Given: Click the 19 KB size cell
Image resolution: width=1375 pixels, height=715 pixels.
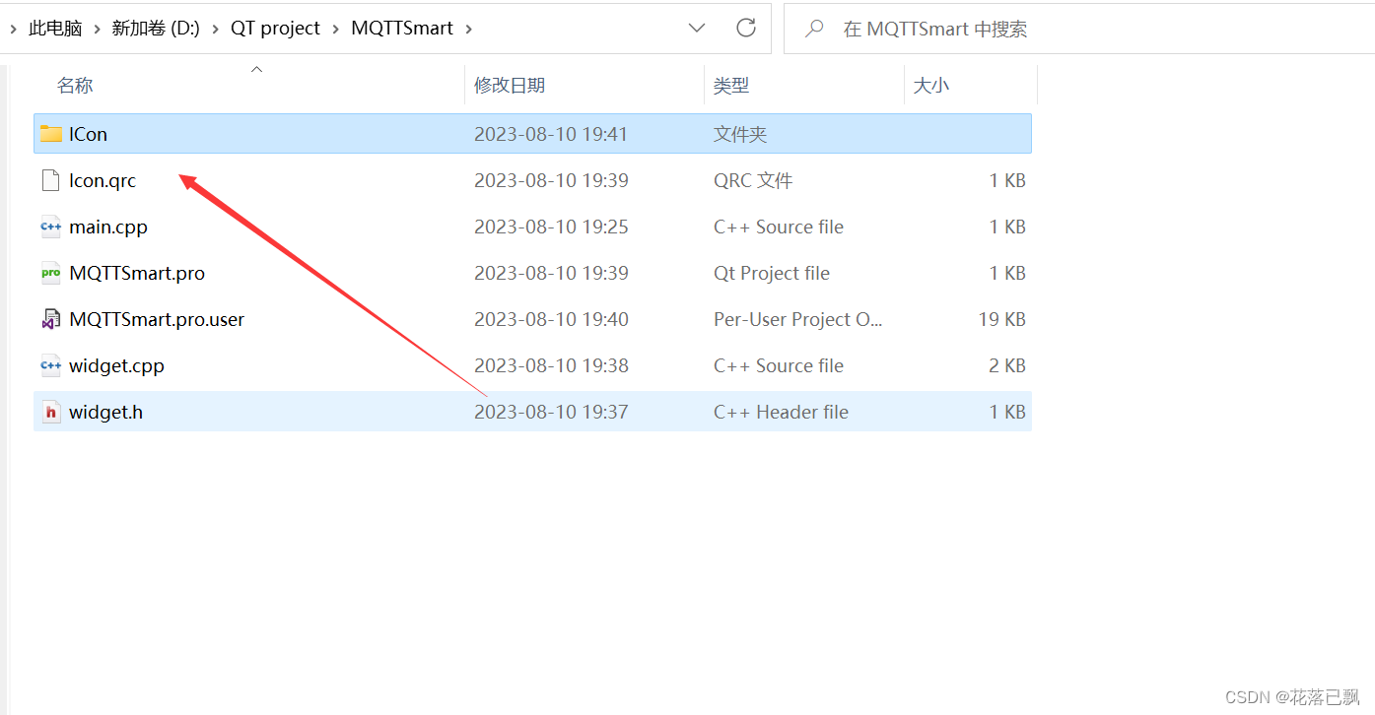Looking at the screenshot, I should (x=1002, y=319).
